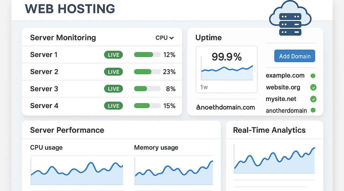Click the anoethdomain.com link under Uptime
Screen dimensions: 344x191
(226, 107)
